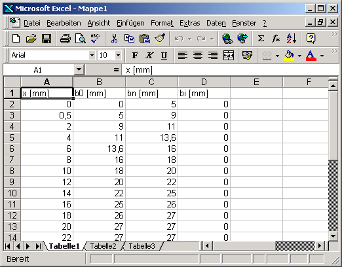342x267 pixels.
Task: Open the Format menu
Action: 162,23
